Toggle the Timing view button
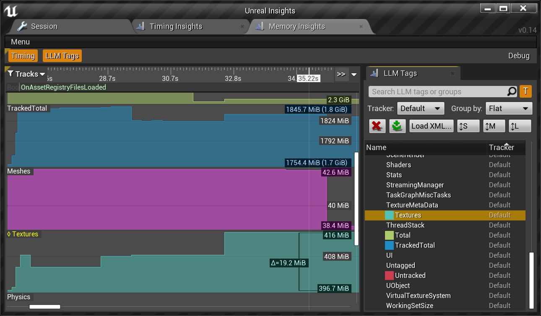The image size is (541, 316). tap(23, 56)
